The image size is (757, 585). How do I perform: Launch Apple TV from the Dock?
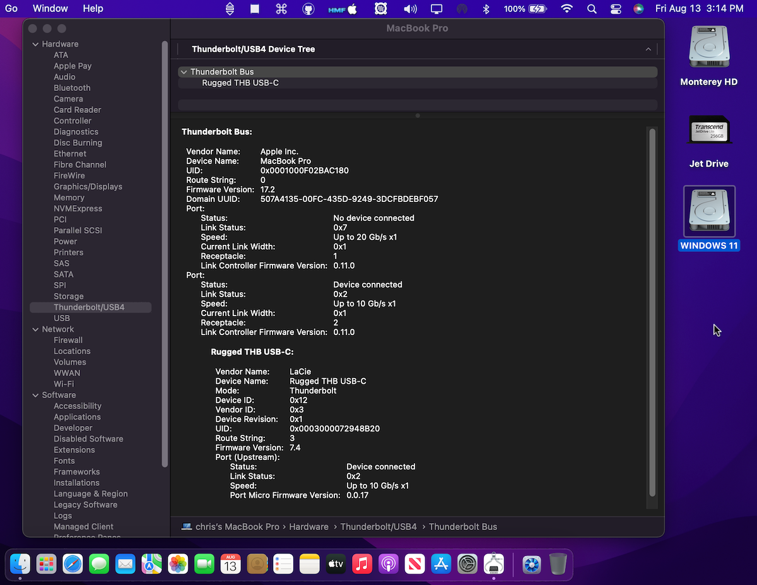click(336, 564)
